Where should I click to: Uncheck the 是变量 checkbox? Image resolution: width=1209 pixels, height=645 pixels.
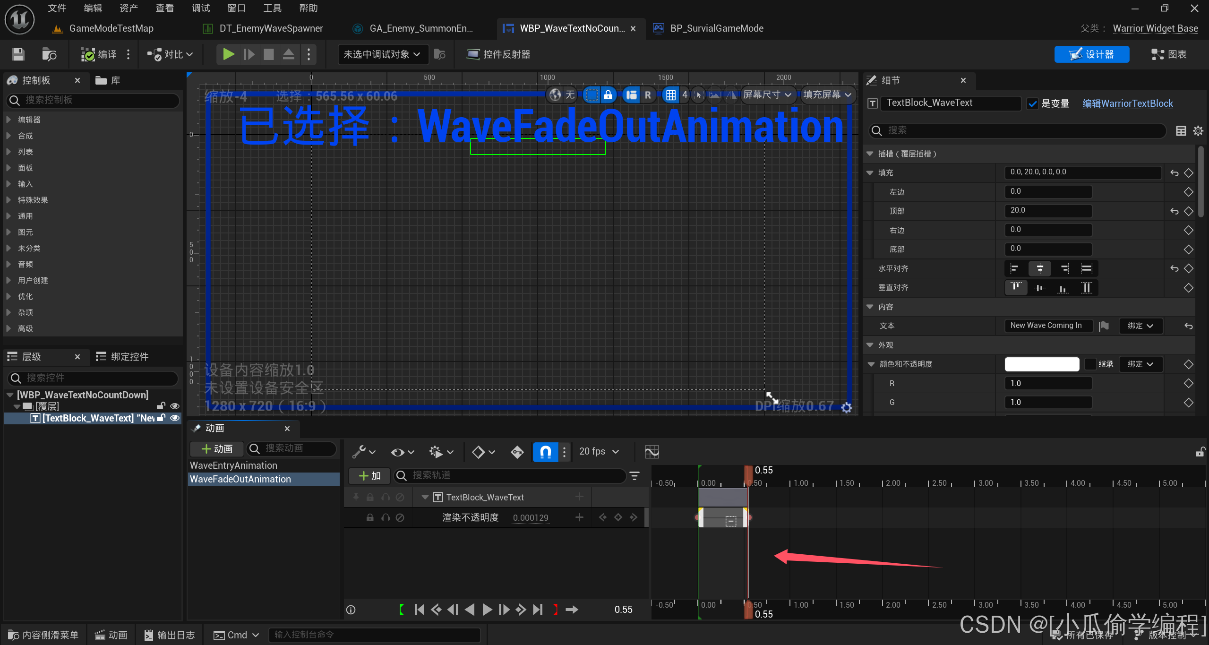[1033, 103]
